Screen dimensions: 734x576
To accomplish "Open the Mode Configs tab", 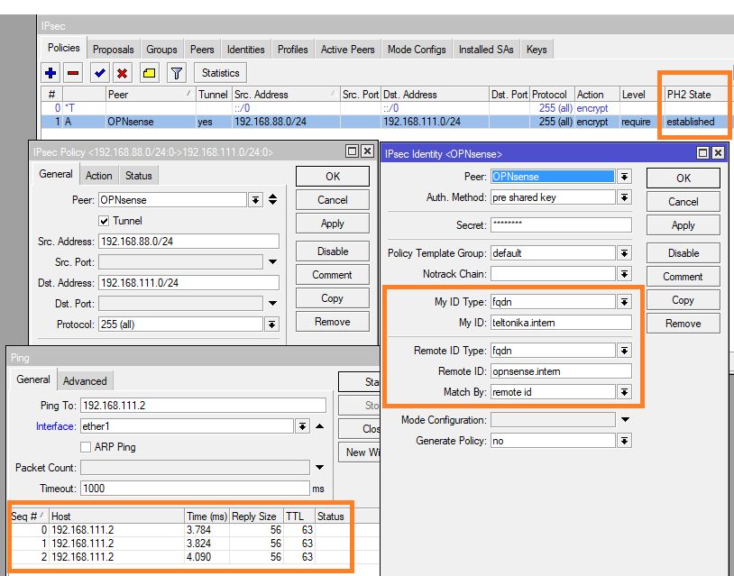I will [417, 50].
